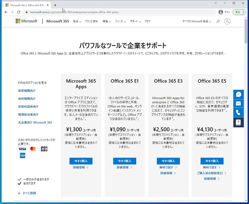Go back with the browser back arrow

6,12
